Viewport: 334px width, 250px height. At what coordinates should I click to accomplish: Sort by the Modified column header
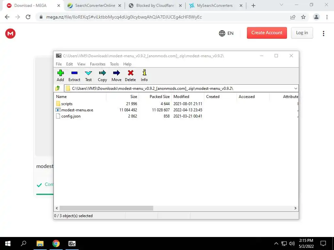tap(188, 96)
